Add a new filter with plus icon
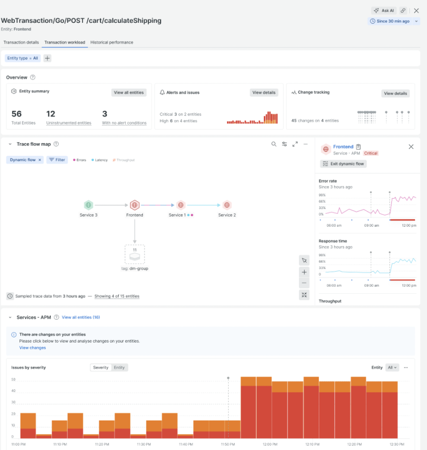This screenshot has height=450, width=427. [47, 58]
